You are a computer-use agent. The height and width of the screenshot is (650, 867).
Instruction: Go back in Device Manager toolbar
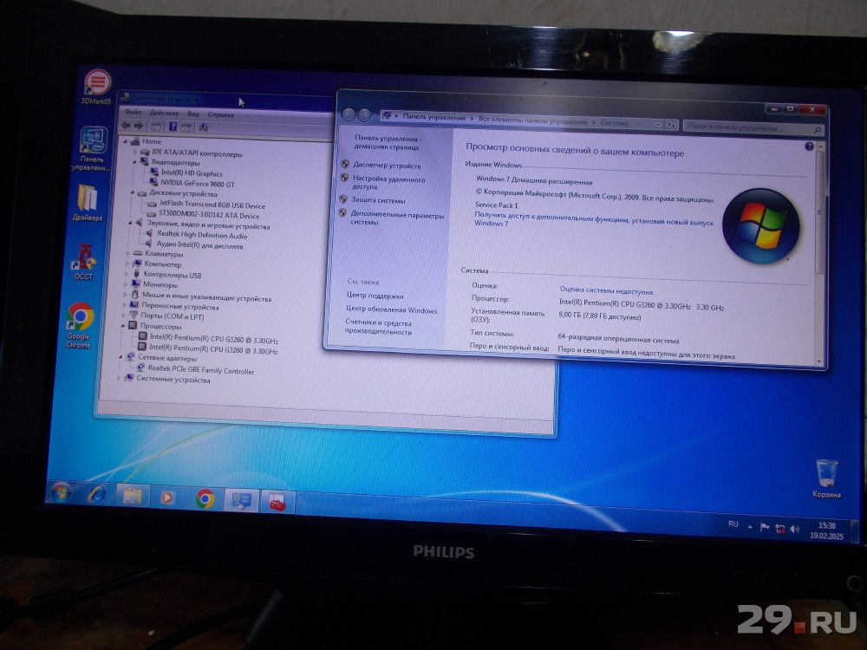pyautogui.click(x=126, y=126)
